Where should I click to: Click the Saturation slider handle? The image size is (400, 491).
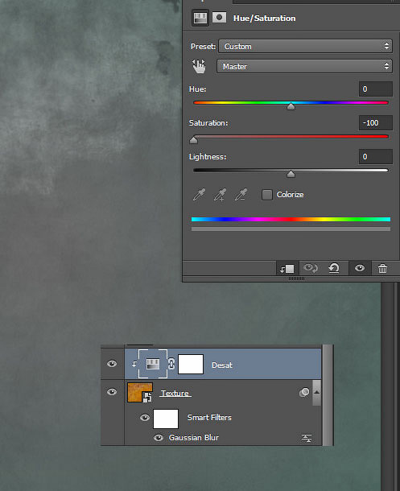193,140
